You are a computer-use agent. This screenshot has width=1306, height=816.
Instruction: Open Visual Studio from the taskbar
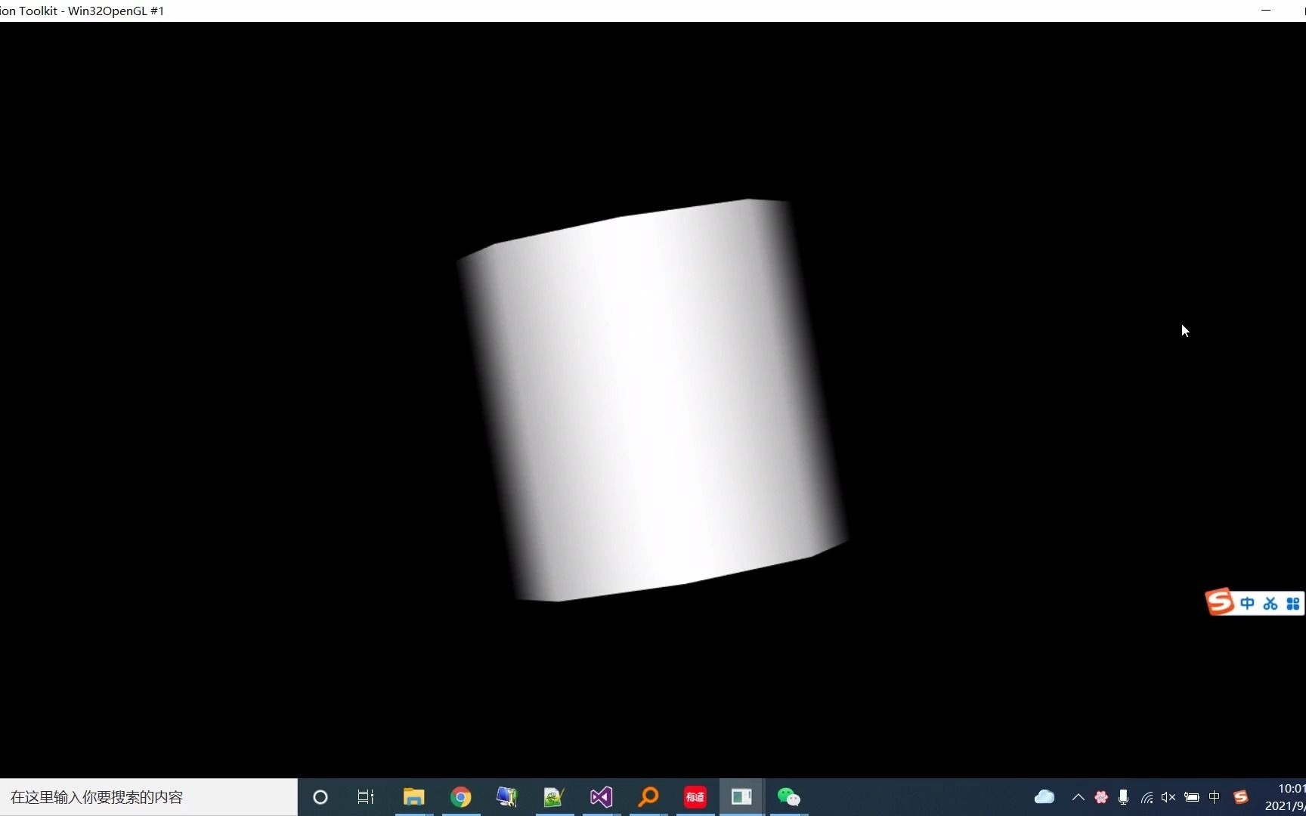click(x=600, y=797)
